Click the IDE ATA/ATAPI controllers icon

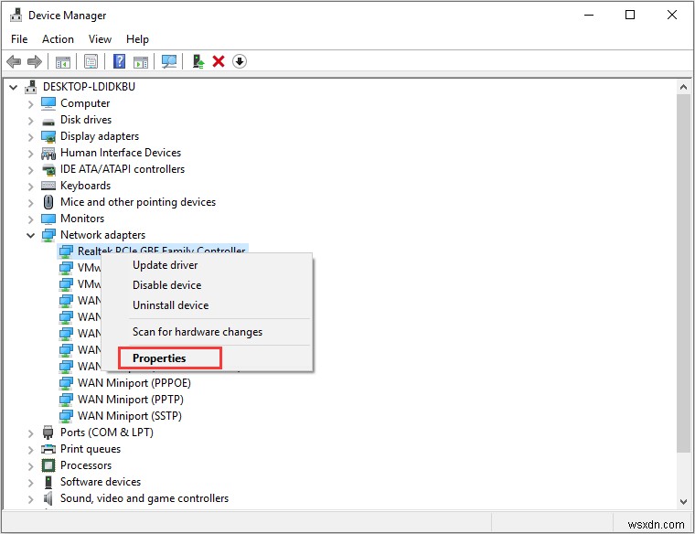pyautogui.click(x=48, y=169)
